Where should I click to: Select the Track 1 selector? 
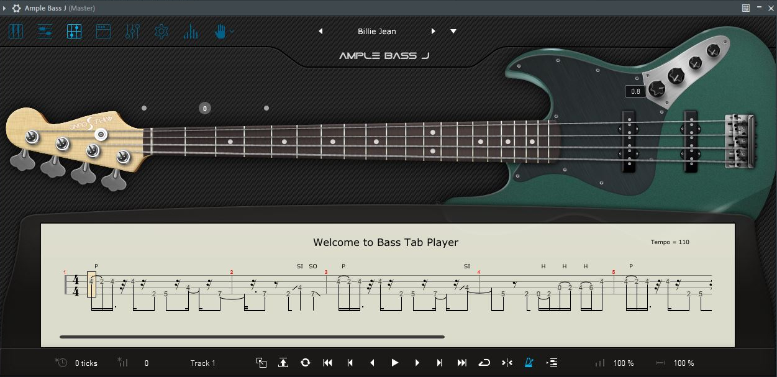202,363
